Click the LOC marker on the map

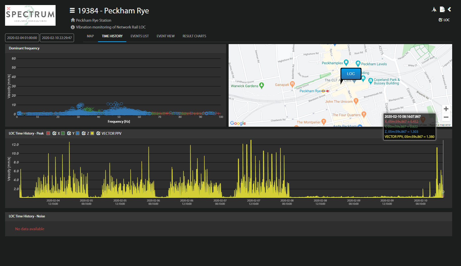351,74
